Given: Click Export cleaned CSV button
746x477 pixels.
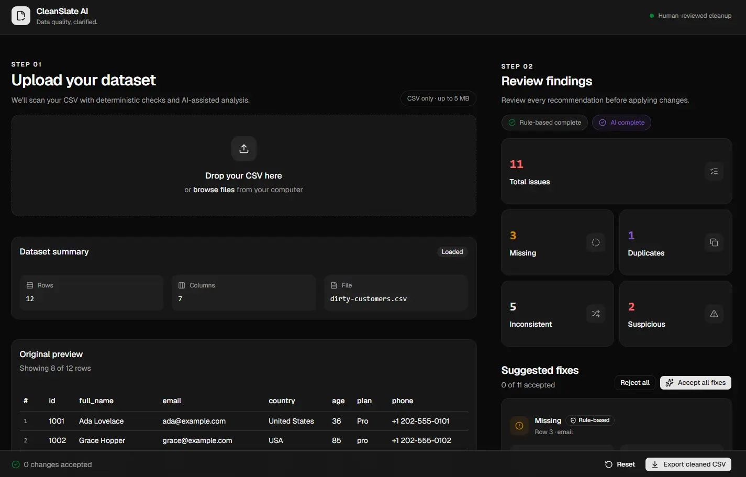Looking at the screenshot, I should tap(688, 464).
